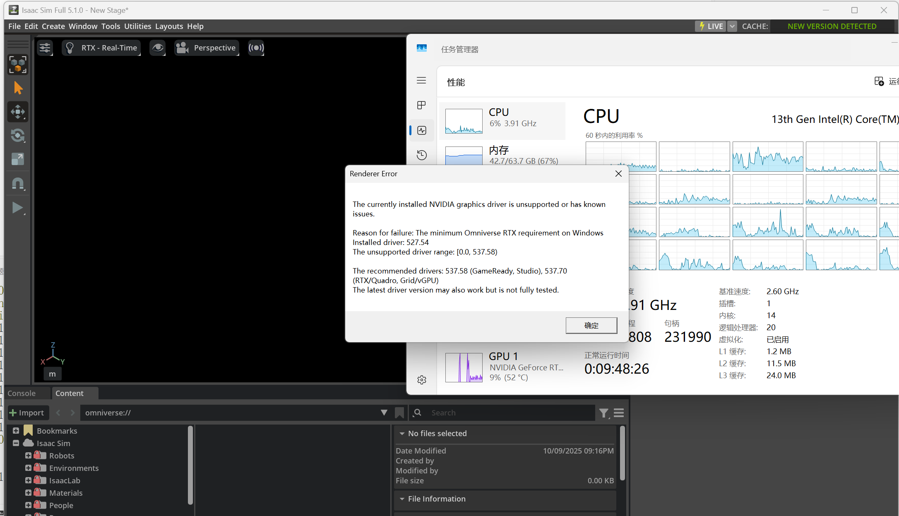899x516 pixels.
Task: Expand the Robots folder tree node
Action: pyautogui.click(x=28, y=456)
